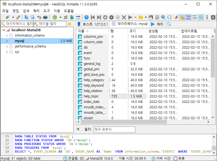
Task: Click the load SQL file folder icon
Action: coord(141,17)
